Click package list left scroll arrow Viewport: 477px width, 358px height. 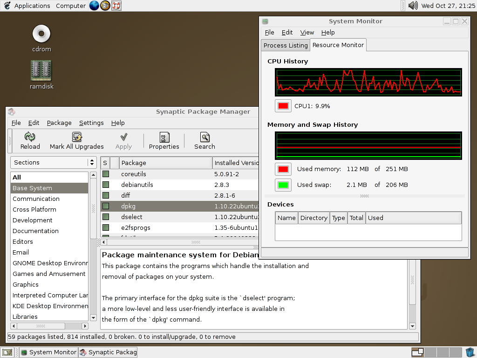click(x=104, y=242)
